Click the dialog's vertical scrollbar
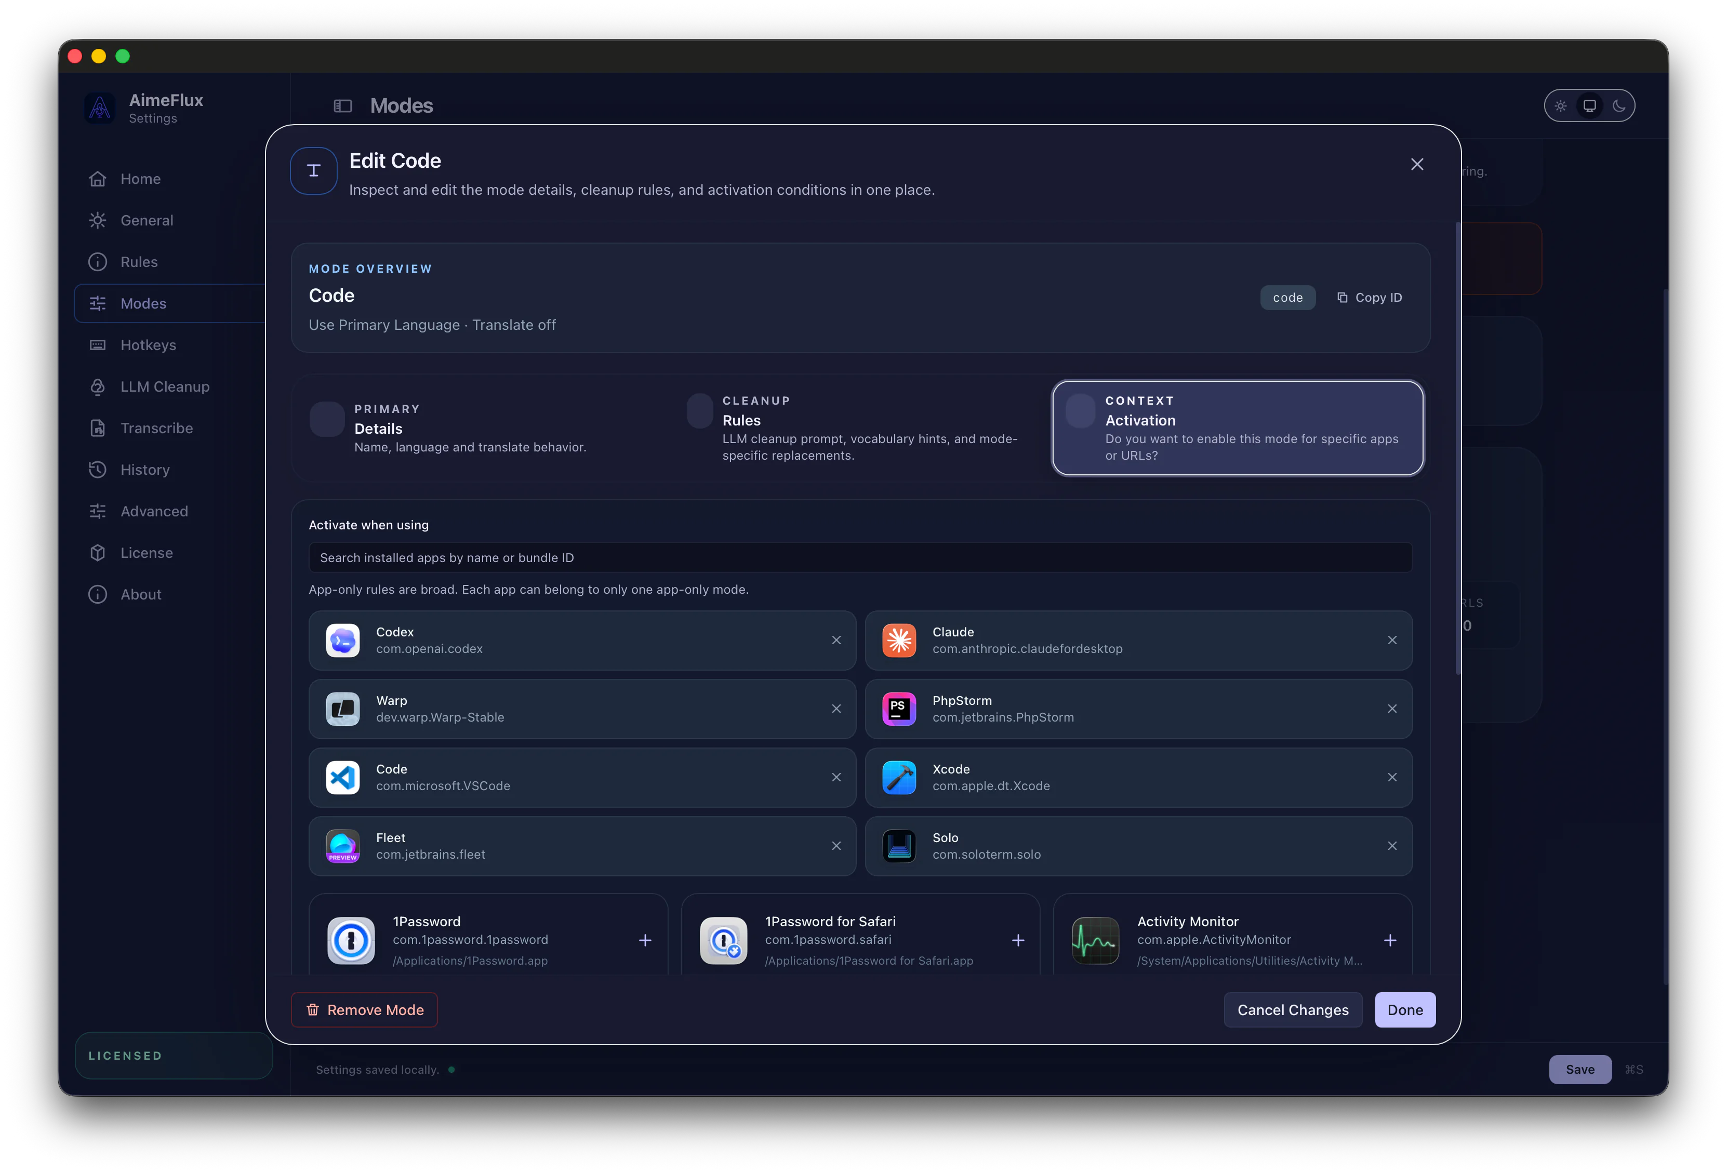Screen dimensions: 1727x1173 click(x=1458, y=448)
